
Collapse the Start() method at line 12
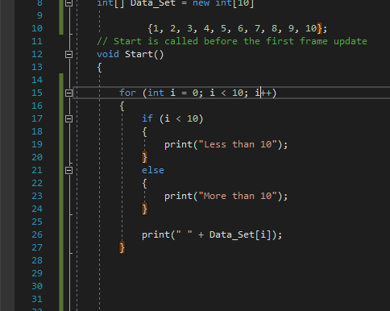pyautogui.click(x=68, y=54)
